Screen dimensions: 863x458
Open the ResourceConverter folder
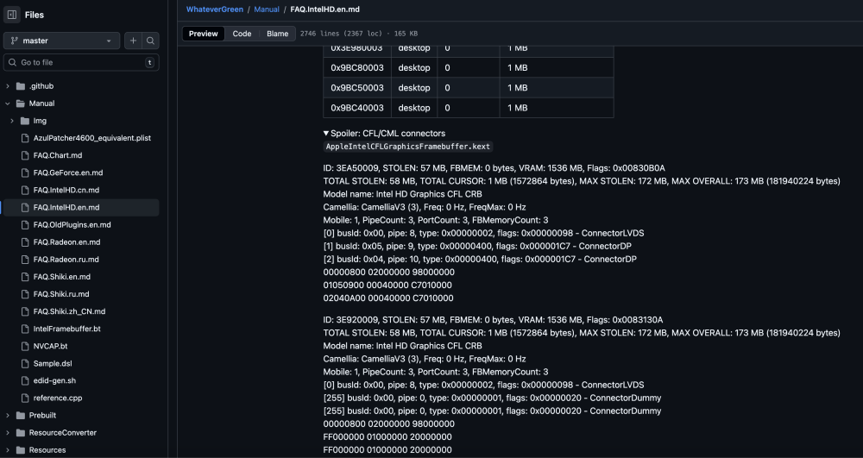[x=63, y=433]
